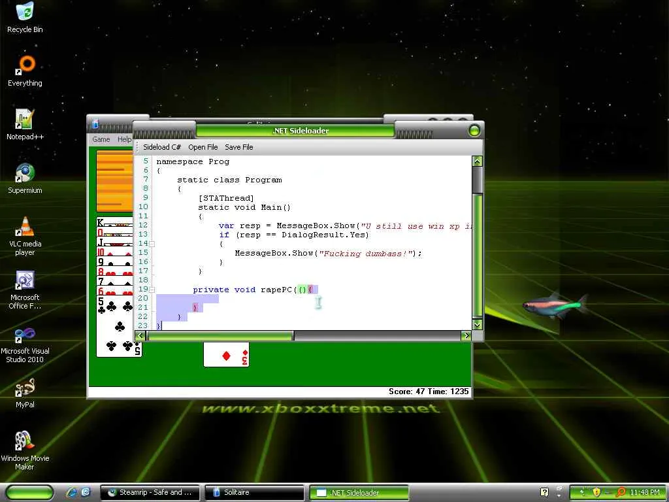This screenshot has height=502, width=669.
Task: Click the vertical scrollbar down arrow
Action: pyautogui.click(x=478, y=324)
